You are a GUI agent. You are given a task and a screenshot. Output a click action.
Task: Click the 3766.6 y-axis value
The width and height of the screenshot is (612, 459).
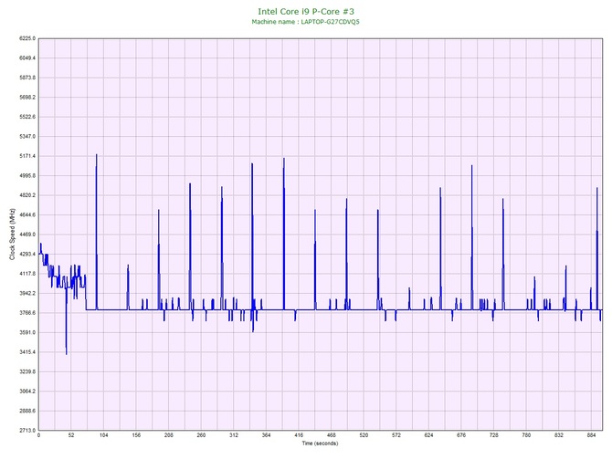coord(27,313)
